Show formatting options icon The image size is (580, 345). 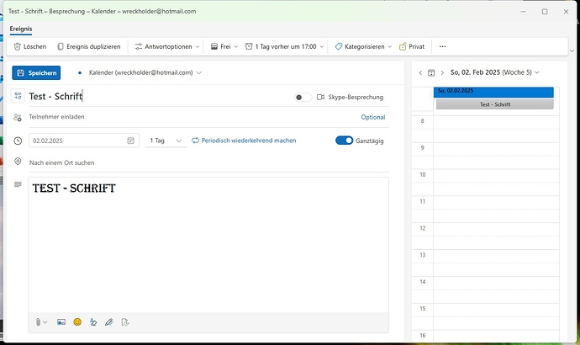point(93,322)
